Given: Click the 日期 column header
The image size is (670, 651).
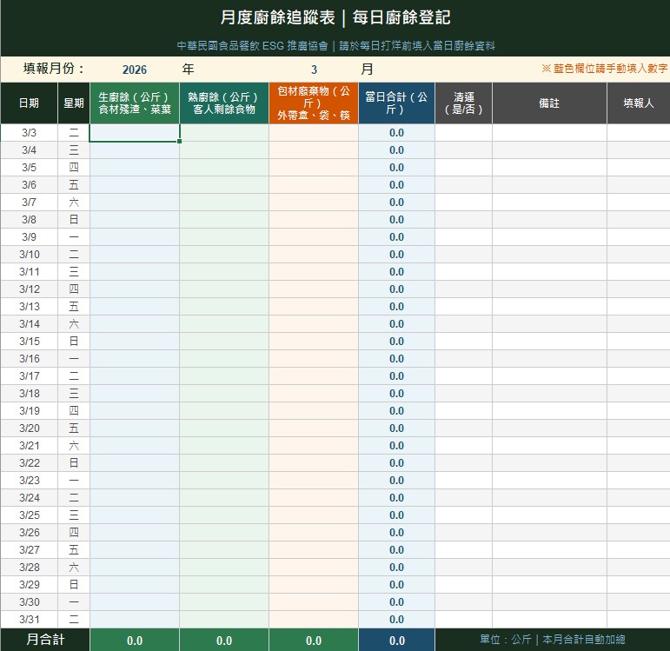Looking at the screenshot, I should (29, 103).
